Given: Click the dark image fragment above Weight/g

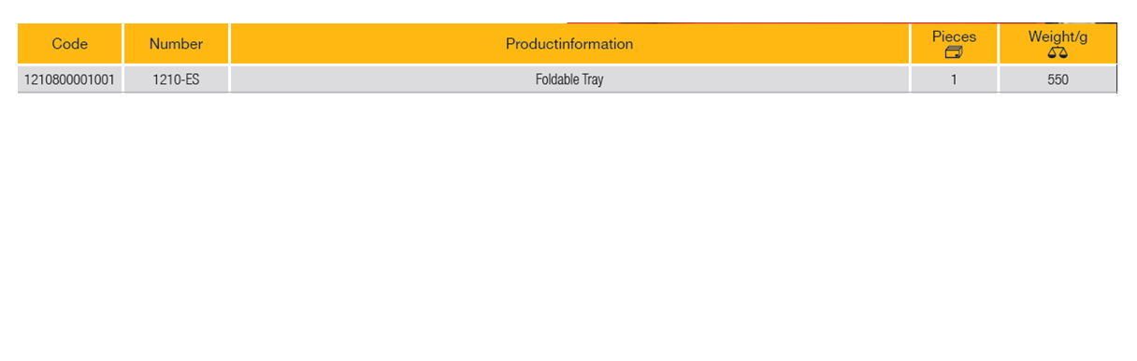Looking at the screenshot, I should pos(1080,22).
